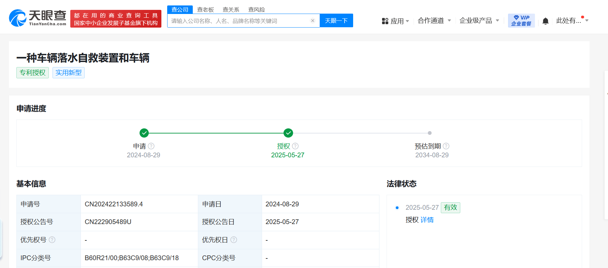This screenshot has height=268, width=608.
Task: Click the 法律状态 section heading
Action: click(402, 184)
